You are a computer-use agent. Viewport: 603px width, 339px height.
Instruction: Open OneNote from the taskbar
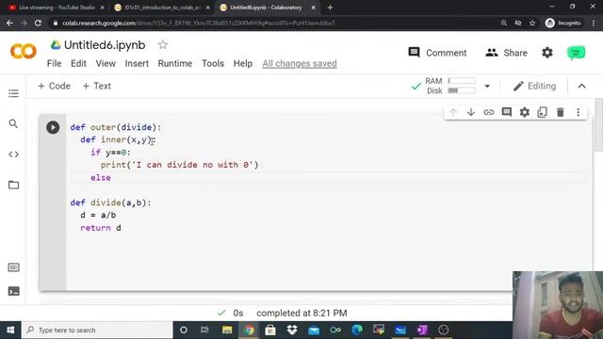(422, 331)
